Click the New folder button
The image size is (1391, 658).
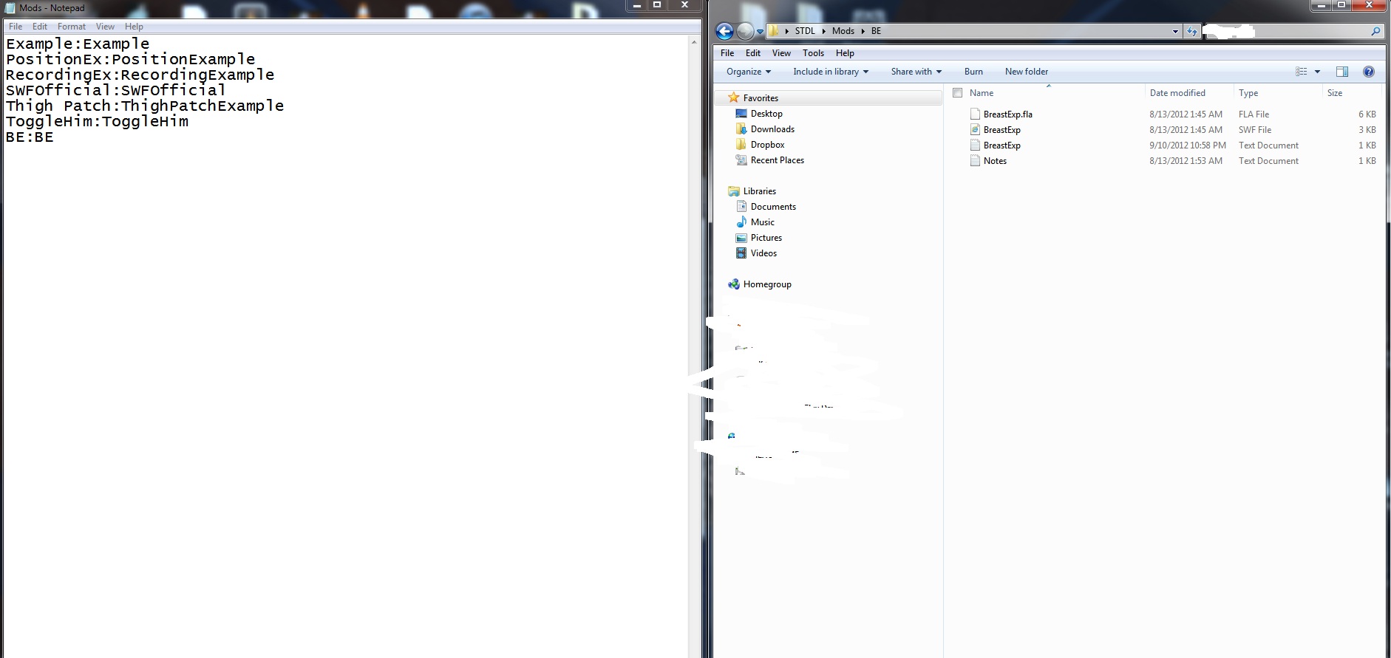click(x=1026, y=72)
